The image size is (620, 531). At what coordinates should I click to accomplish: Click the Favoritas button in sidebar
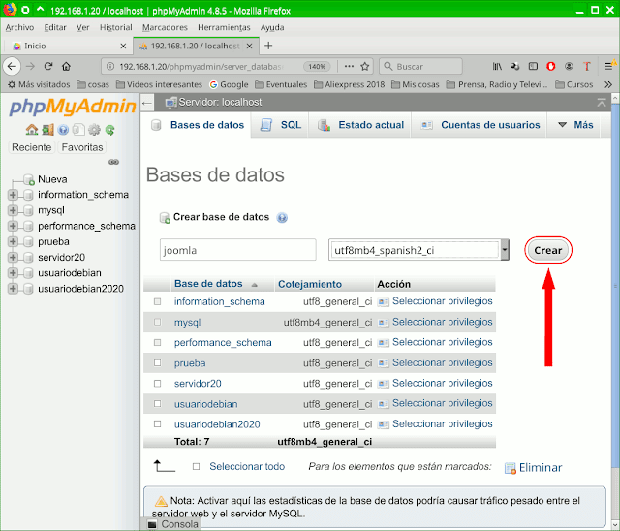[x=82, y=147]
